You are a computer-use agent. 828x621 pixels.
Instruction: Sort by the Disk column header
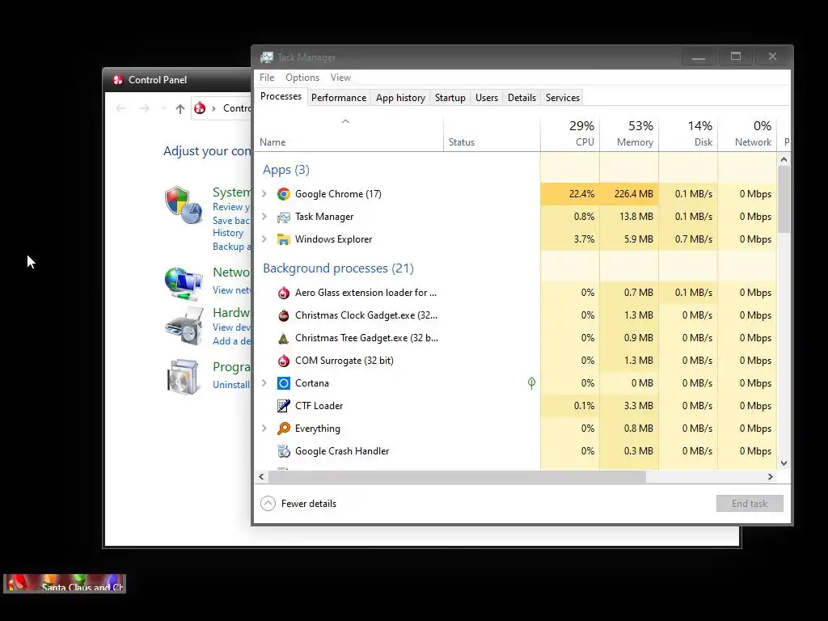tap(689, 133)
